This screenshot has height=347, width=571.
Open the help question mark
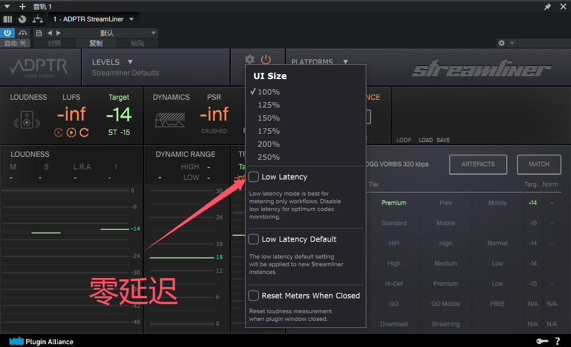tap(557, 341)
